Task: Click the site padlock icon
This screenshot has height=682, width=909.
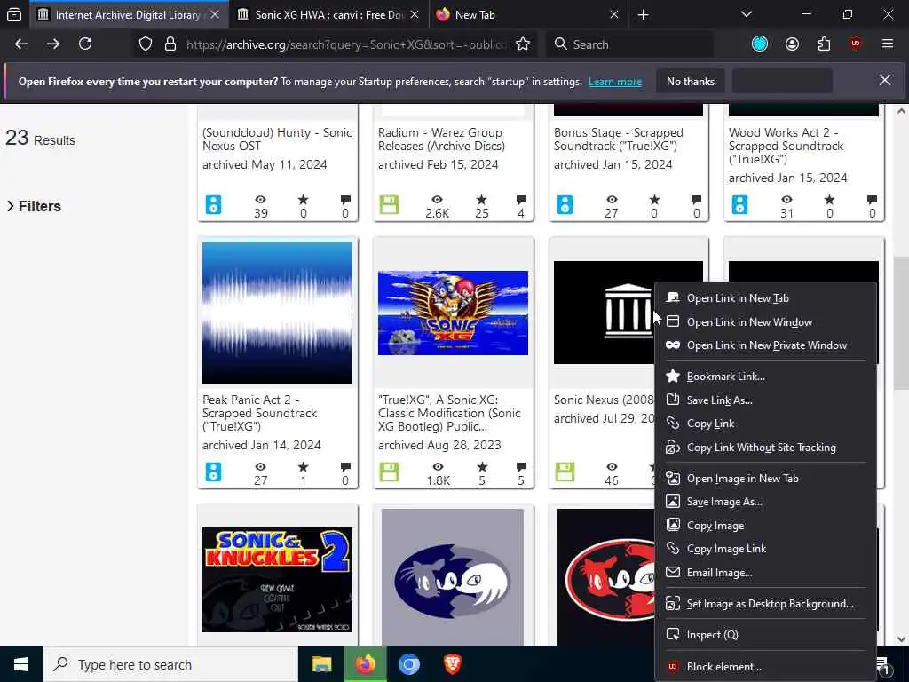Action: point(170,44)
